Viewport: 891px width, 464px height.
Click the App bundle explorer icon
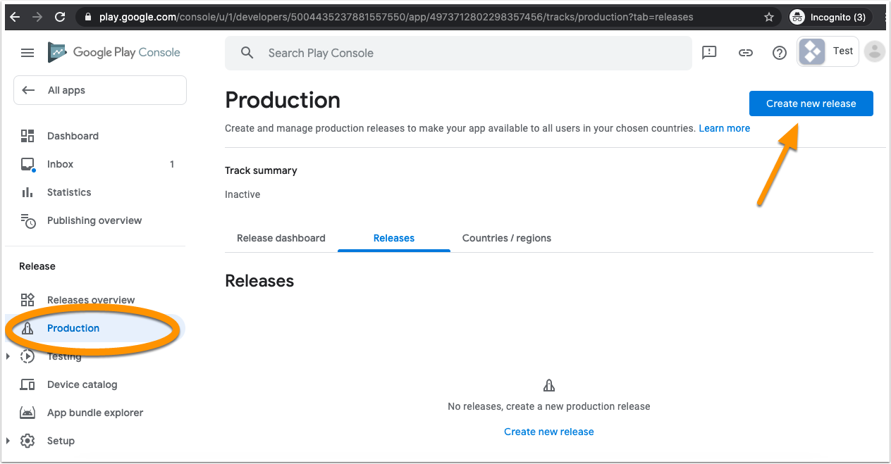pyautogui.click(x=27, y=413)
